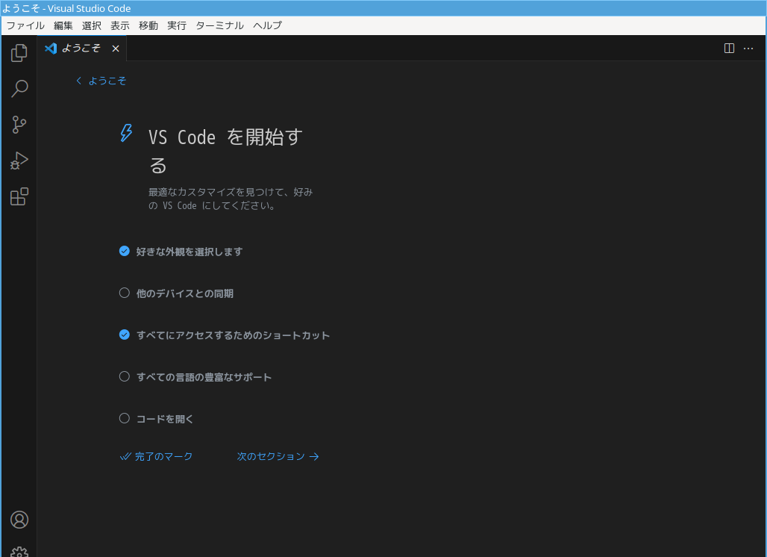This screenshot has height=557, width=767.
Task: Open the Run and Debug view icon
Action: [x=19, y=161]
